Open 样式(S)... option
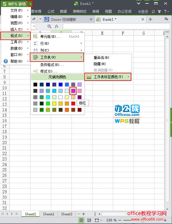The width and height of the screenshot is (172, 224). pos(57,71)
